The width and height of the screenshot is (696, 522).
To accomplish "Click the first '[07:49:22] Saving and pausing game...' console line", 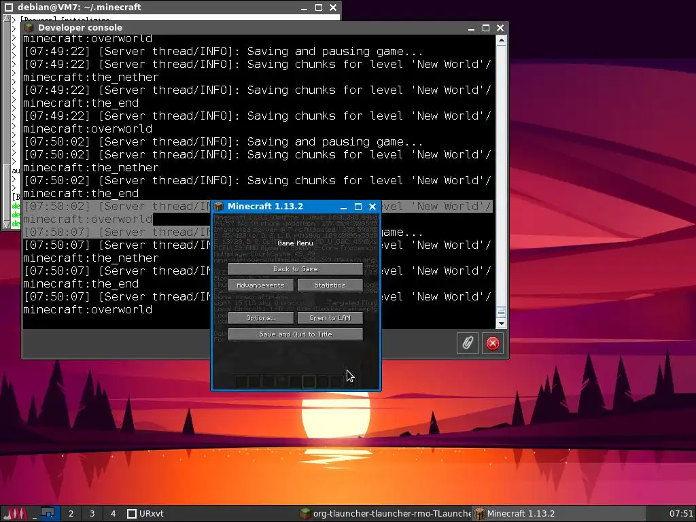I will 223,52.
